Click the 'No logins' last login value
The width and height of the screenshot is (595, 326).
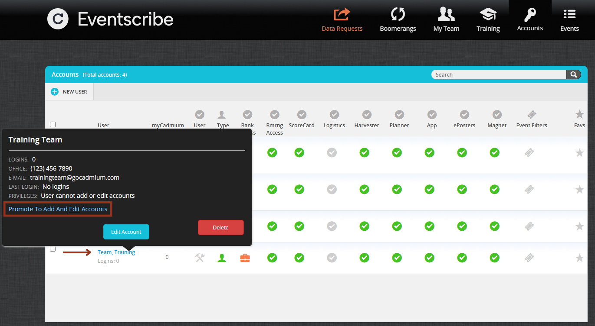[56, 187]
